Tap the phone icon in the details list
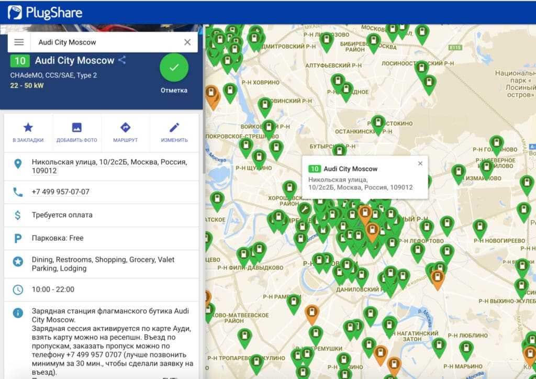 point(18,192)
